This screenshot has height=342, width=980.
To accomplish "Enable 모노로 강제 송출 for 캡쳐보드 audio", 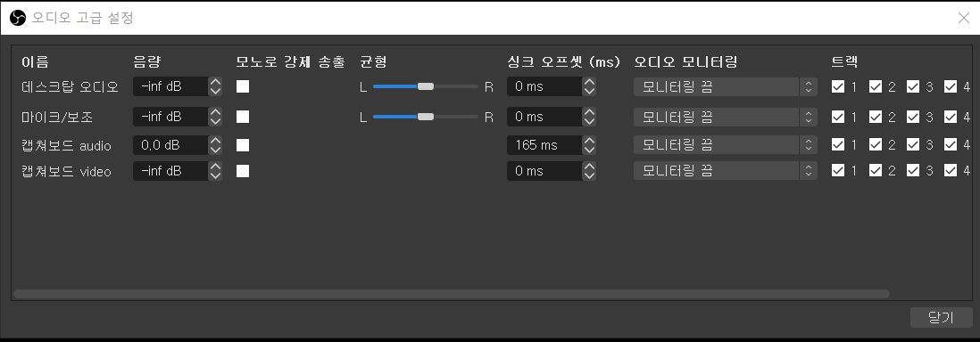I will (243, 145).
